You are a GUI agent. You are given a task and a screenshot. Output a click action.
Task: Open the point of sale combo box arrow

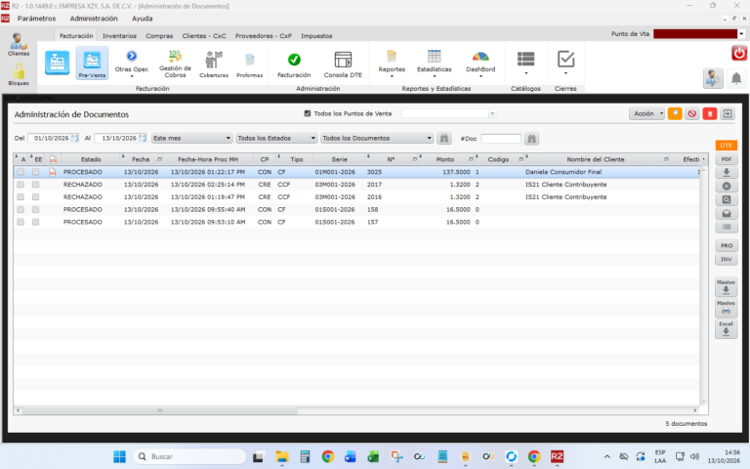tap(492, 114)
